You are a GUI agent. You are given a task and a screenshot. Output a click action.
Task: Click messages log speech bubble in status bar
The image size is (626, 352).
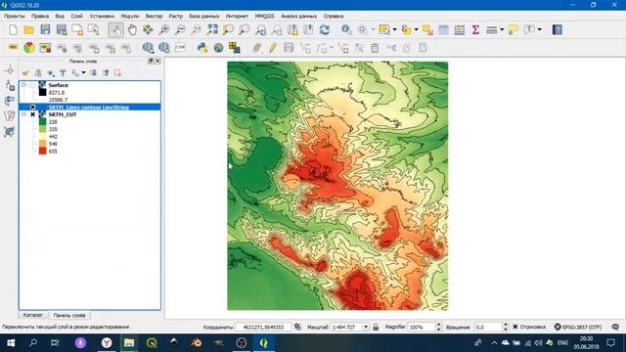(x=615, y=327)
